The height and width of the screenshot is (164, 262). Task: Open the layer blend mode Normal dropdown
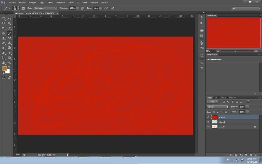pyautogui.click(x=218, y=107)
